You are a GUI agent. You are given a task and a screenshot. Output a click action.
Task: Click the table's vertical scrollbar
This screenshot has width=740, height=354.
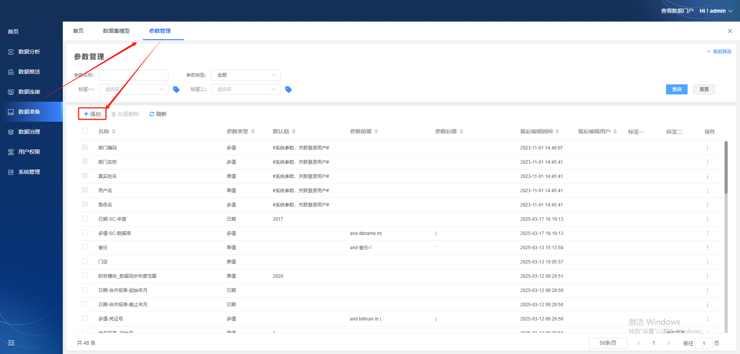click(x=726, y=168)
